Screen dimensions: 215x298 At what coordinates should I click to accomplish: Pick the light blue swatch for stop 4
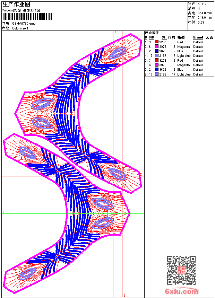[157, 55]
